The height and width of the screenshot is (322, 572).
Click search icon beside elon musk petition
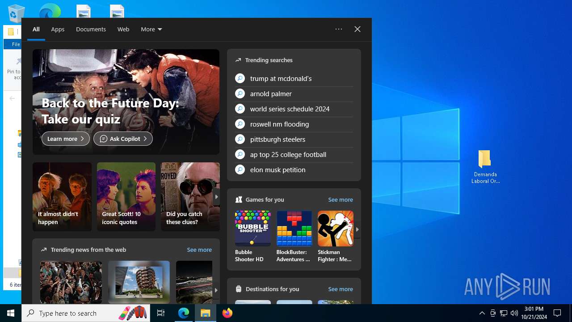point(240,169)
